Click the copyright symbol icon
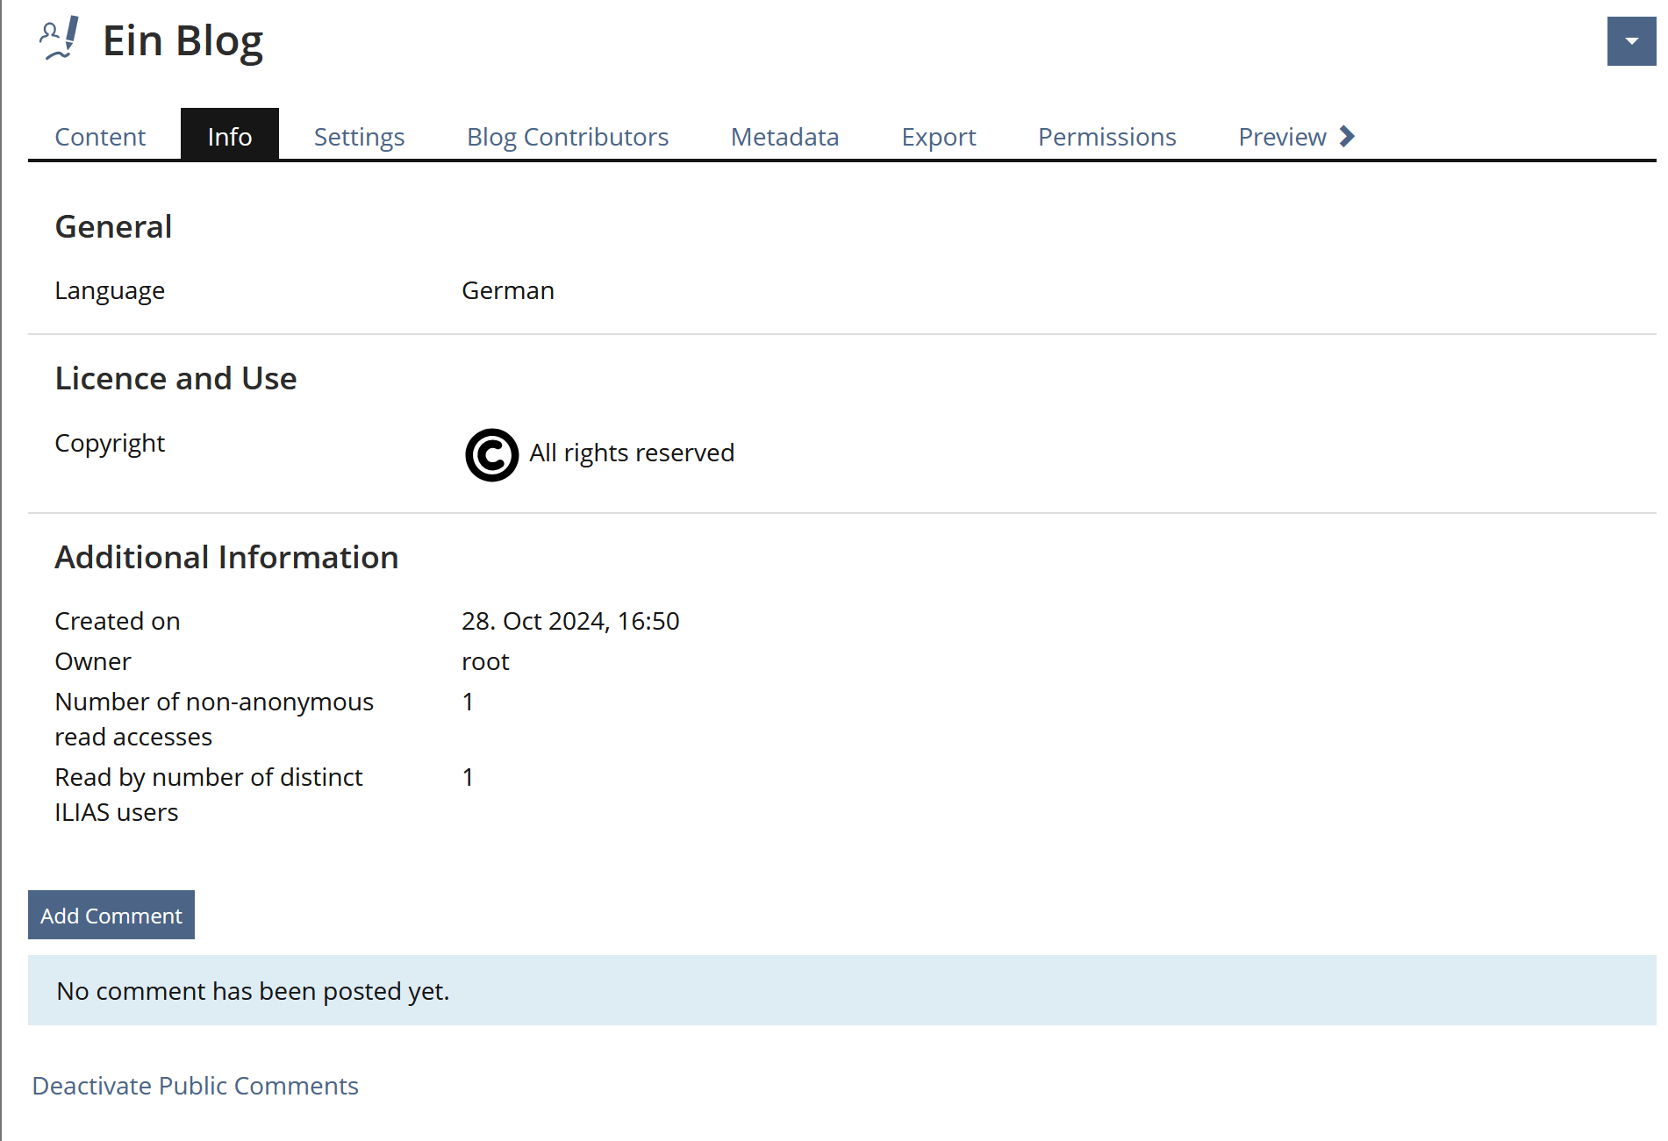This screenshot has height=1141, width=1668. (491, 454)
